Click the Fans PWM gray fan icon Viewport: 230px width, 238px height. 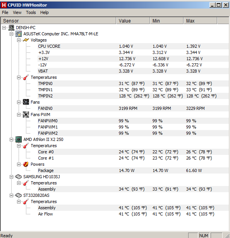[26, 115]
